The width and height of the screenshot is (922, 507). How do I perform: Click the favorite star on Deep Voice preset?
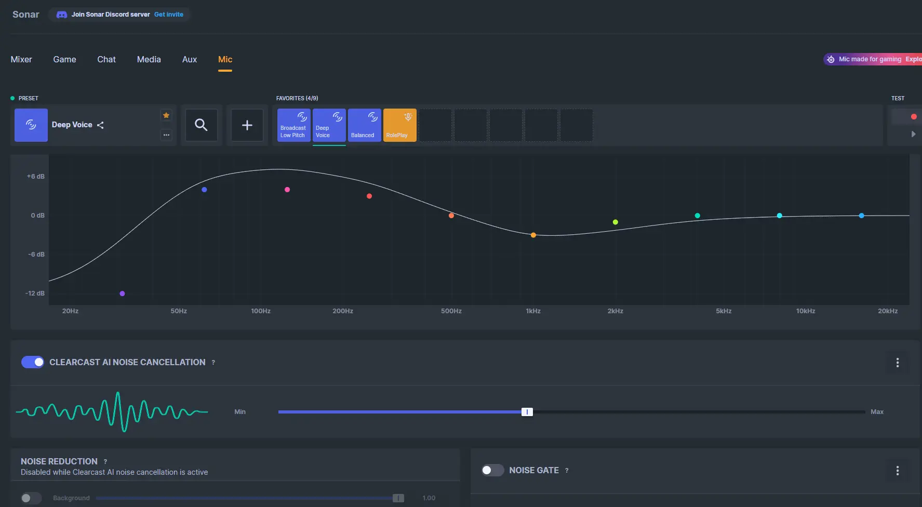tap(166, 115)
